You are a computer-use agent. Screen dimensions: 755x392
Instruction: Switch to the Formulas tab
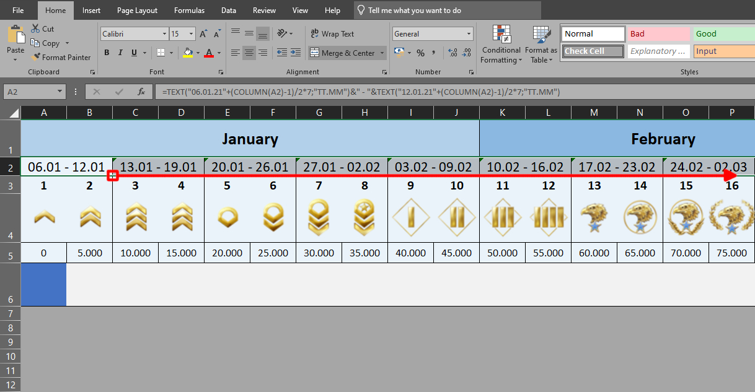pyautogui.click(x=190, y=11)
